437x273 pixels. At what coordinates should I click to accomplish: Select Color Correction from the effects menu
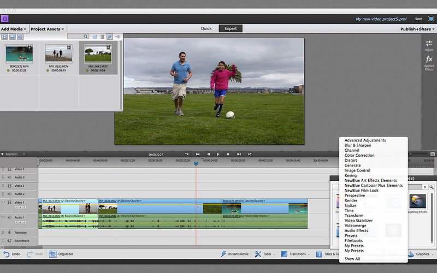359,156
